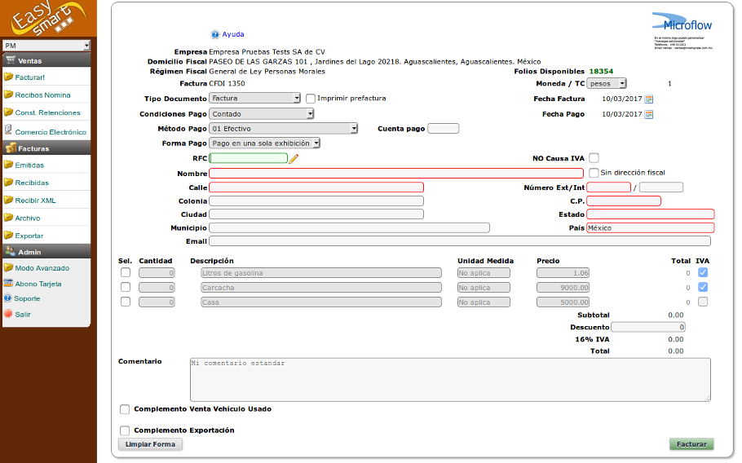Click the red Salir icon in sidebar
Screen dimensions: 742x463
8,314
